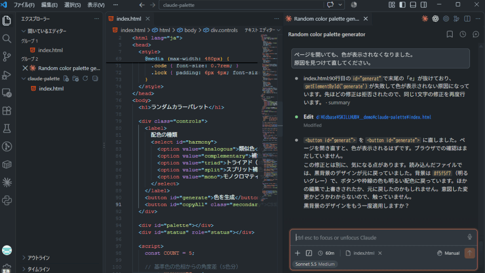Open the 選択(S) menu
Image resolution: width=485 pixels, height=273 pixels.
click(73, 5)
